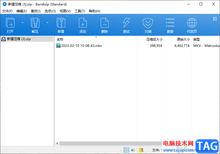Open the 文件(F) menu

[7, 11]
